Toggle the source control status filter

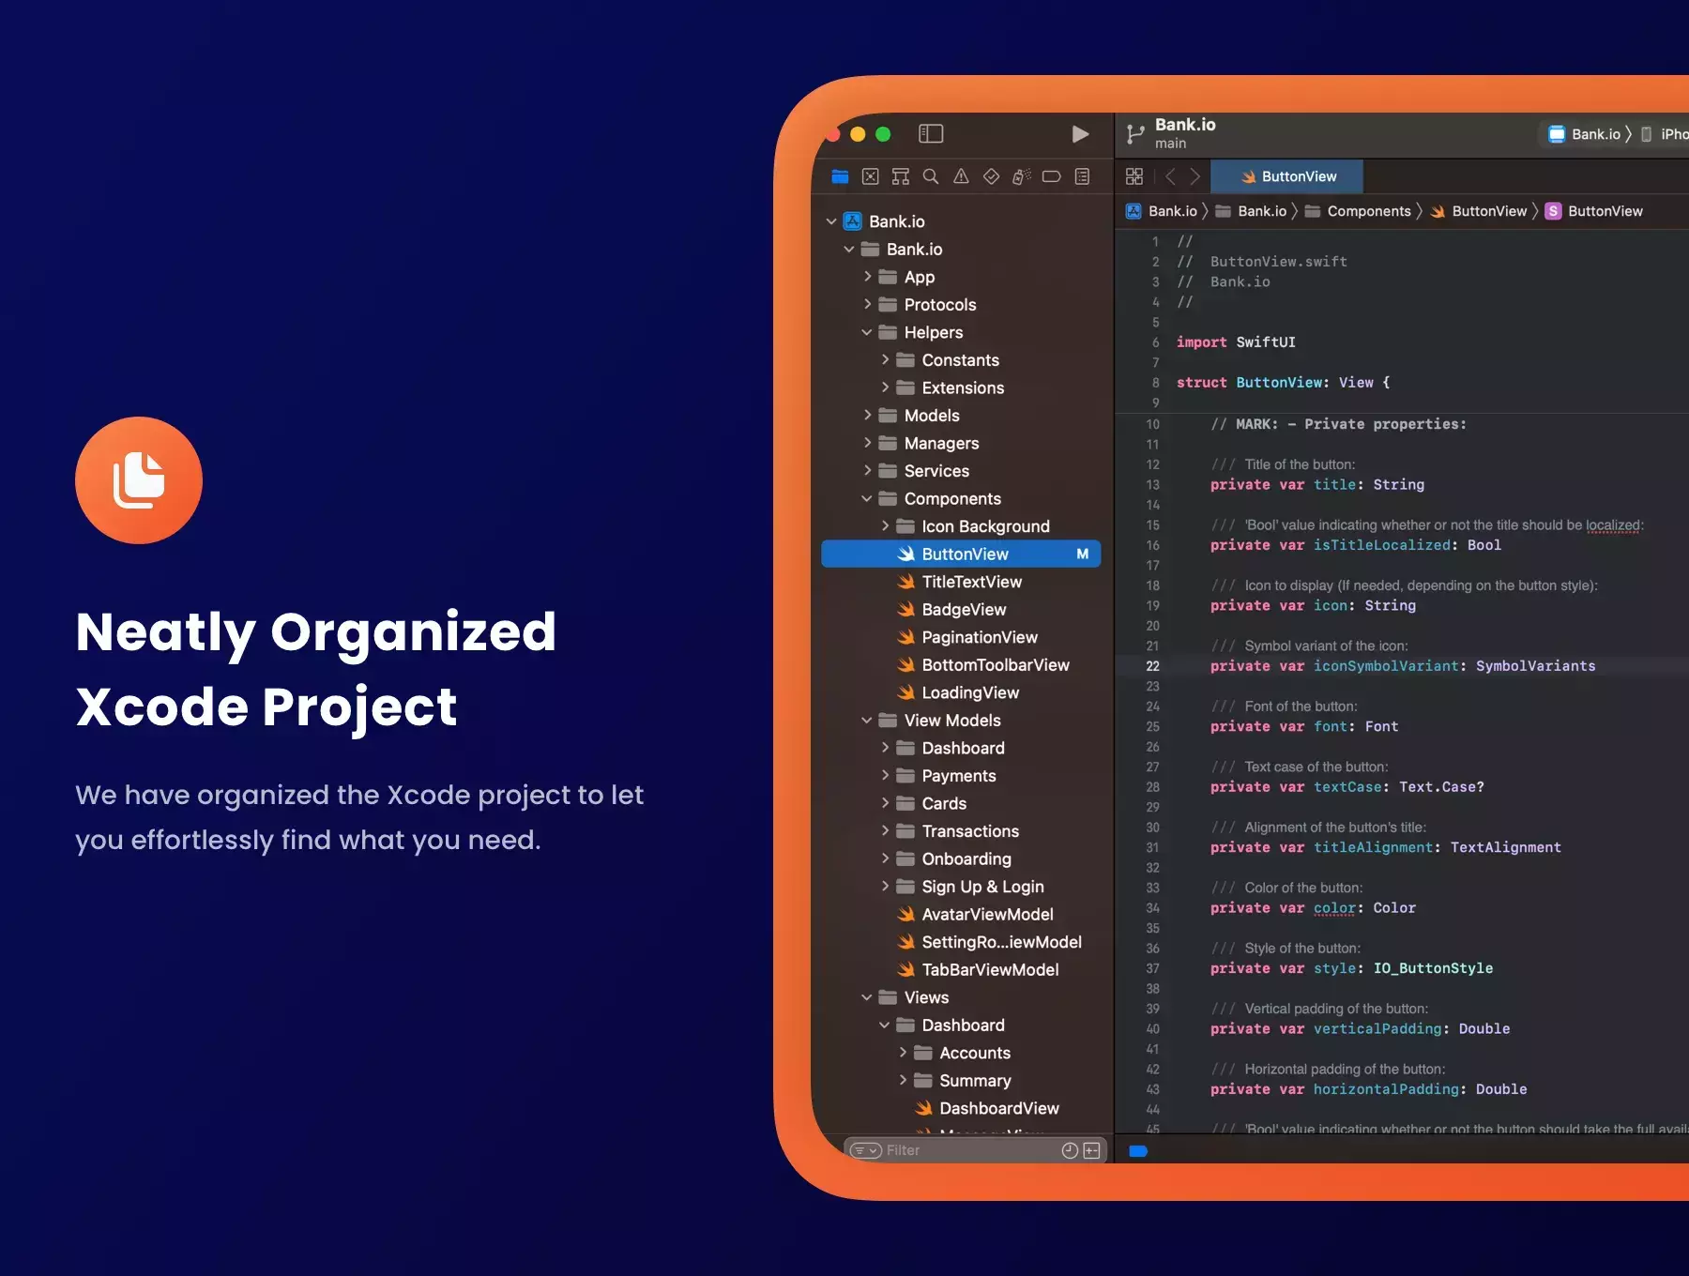click(1092, 1150)
